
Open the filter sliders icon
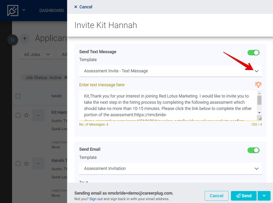(x=13, y=40)
